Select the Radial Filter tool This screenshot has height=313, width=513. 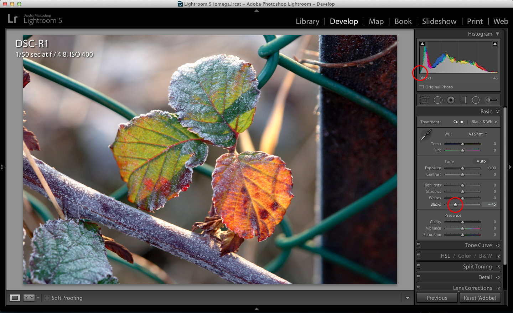(x=476, y=100)
